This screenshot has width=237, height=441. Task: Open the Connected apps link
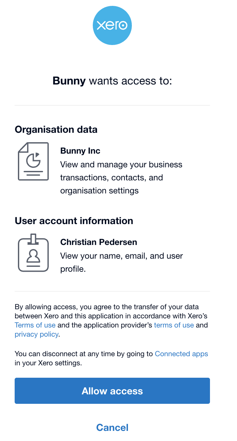pyautogui.click(x=181, y=354)
